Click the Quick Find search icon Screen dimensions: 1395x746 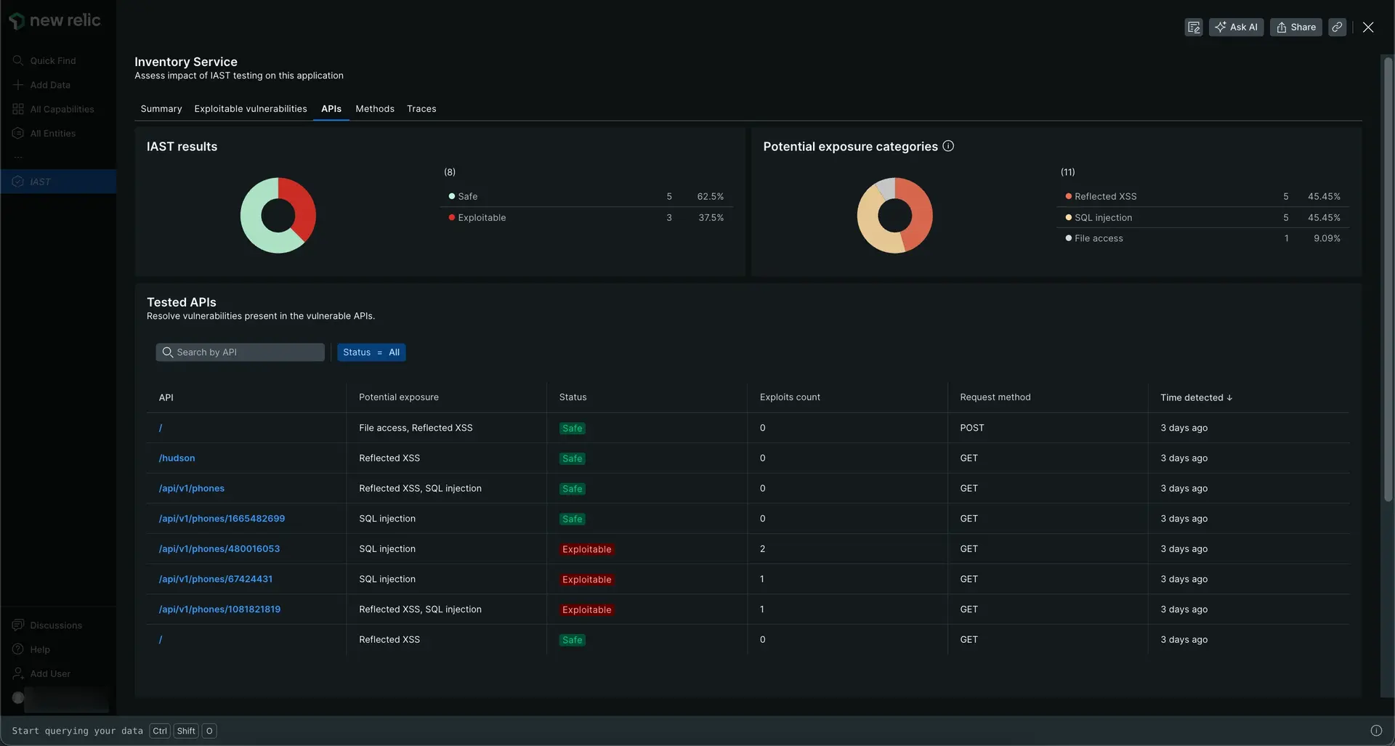point(18,60)
